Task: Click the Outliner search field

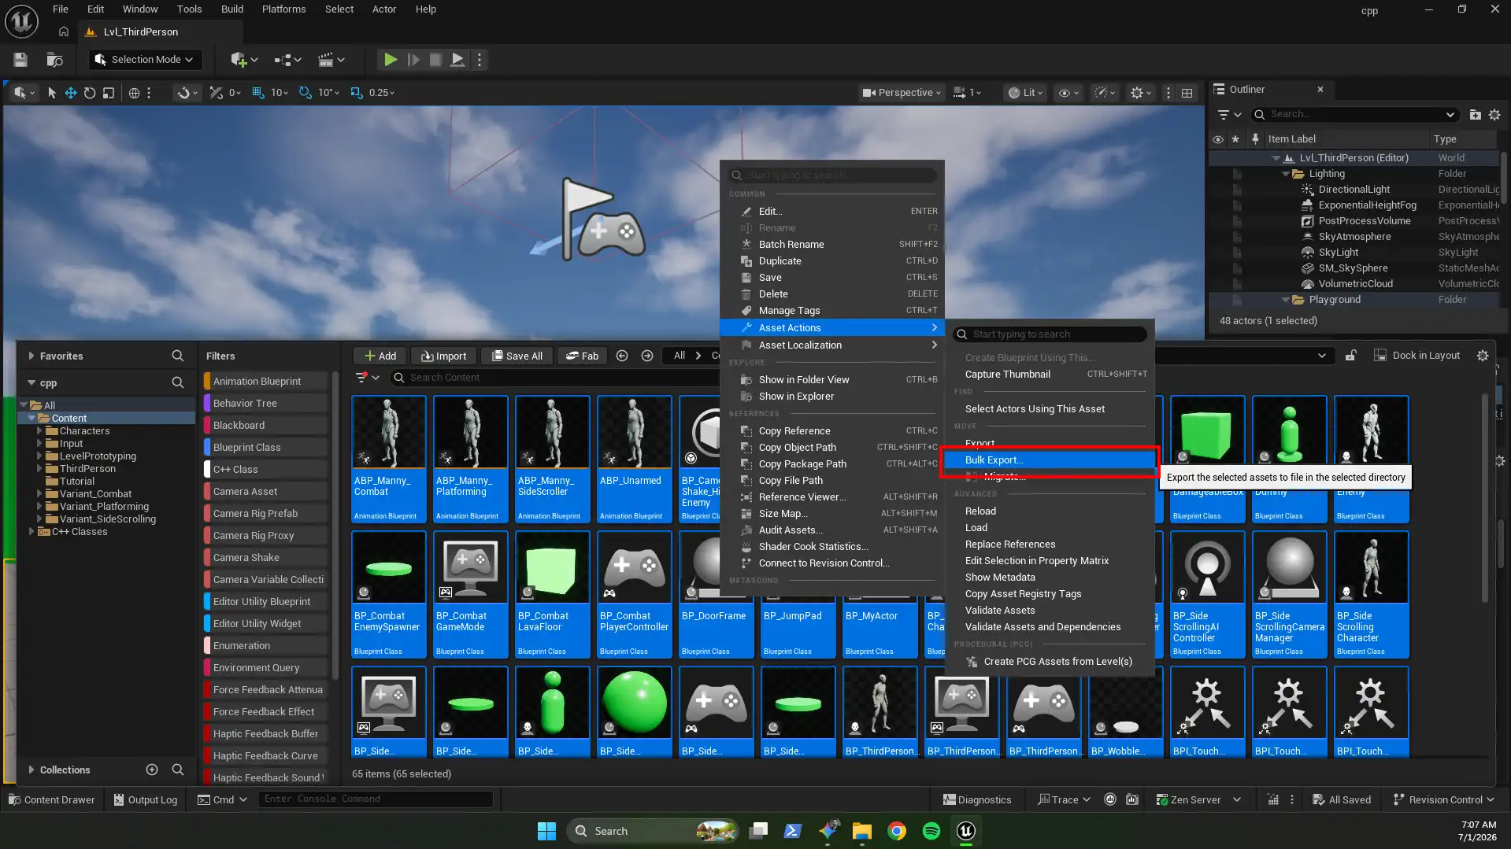Action: point(1356,115)
